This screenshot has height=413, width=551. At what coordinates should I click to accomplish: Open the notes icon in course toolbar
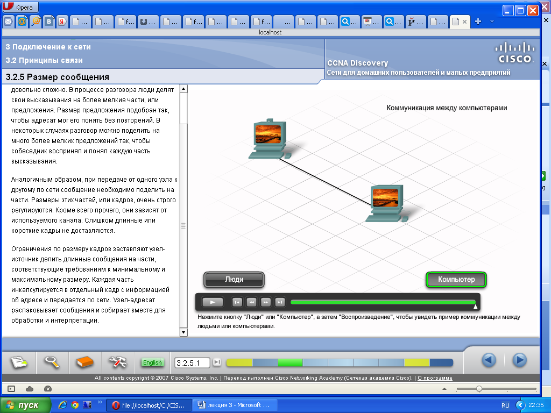19,362
